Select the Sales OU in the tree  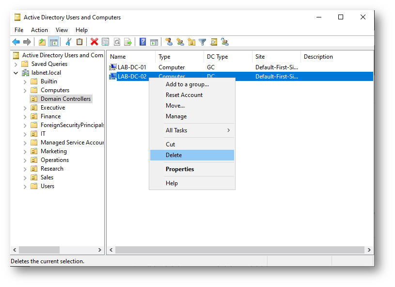(x=47, y=177)
